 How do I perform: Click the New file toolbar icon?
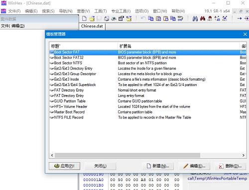pos(84,18)
